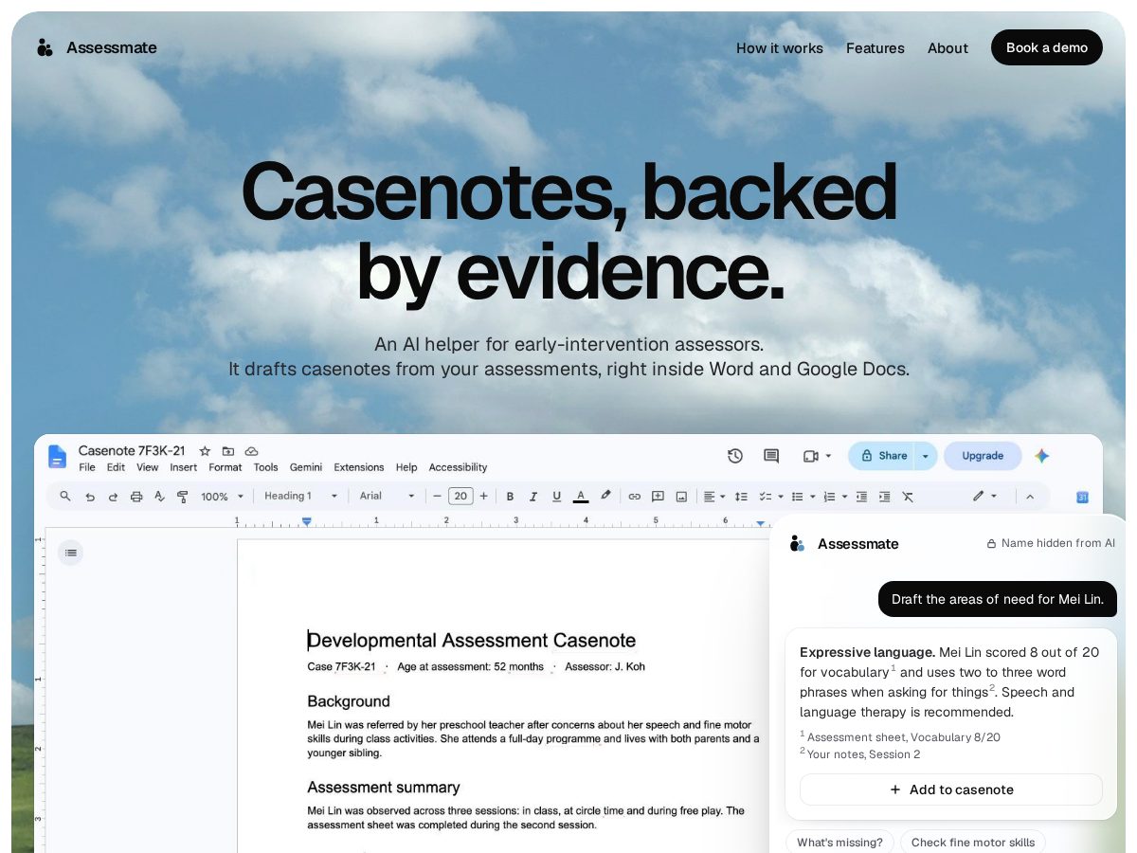Click the move-to-folder icon
Screen dimensions: 1137x853
(228, 451)
